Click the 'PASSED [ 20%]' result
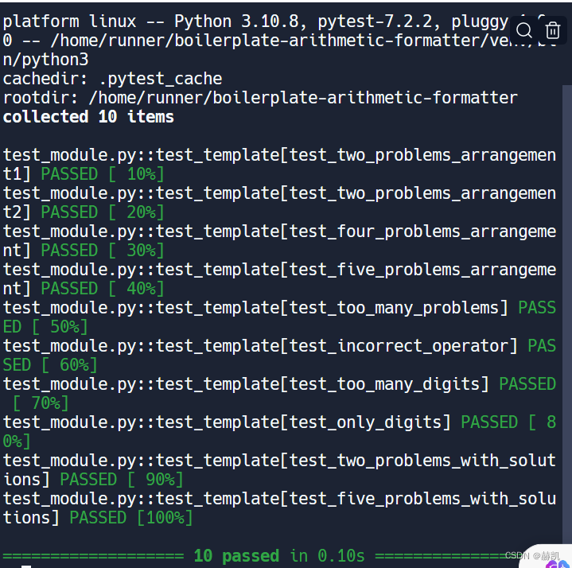 coord(103,212)
